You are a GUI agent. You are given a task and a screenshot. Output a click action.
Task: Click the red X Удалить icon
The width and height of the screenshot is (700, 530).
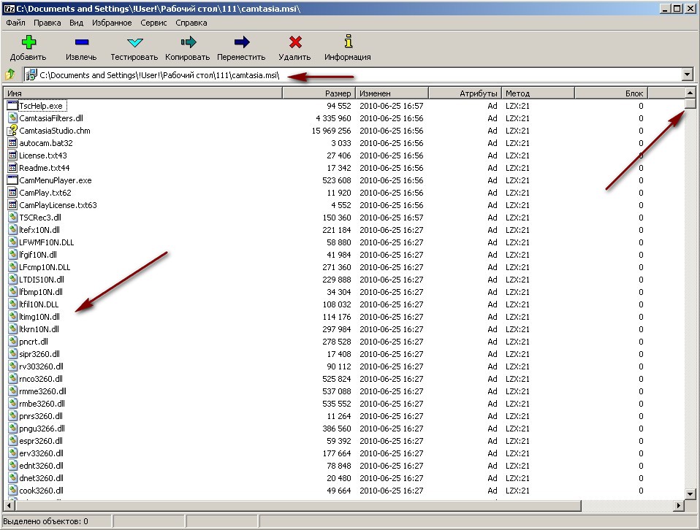[295, 42]
